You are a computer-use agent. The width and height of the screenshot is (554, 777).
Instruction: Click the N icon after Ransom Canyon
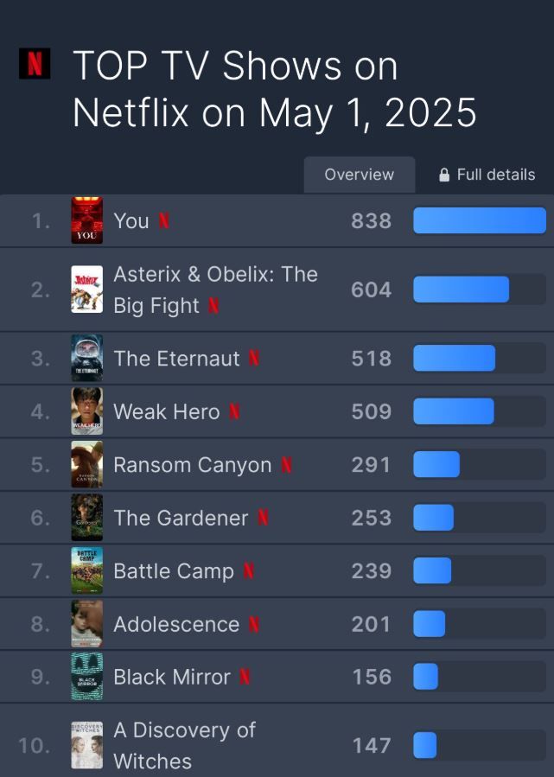click(286, 465)
